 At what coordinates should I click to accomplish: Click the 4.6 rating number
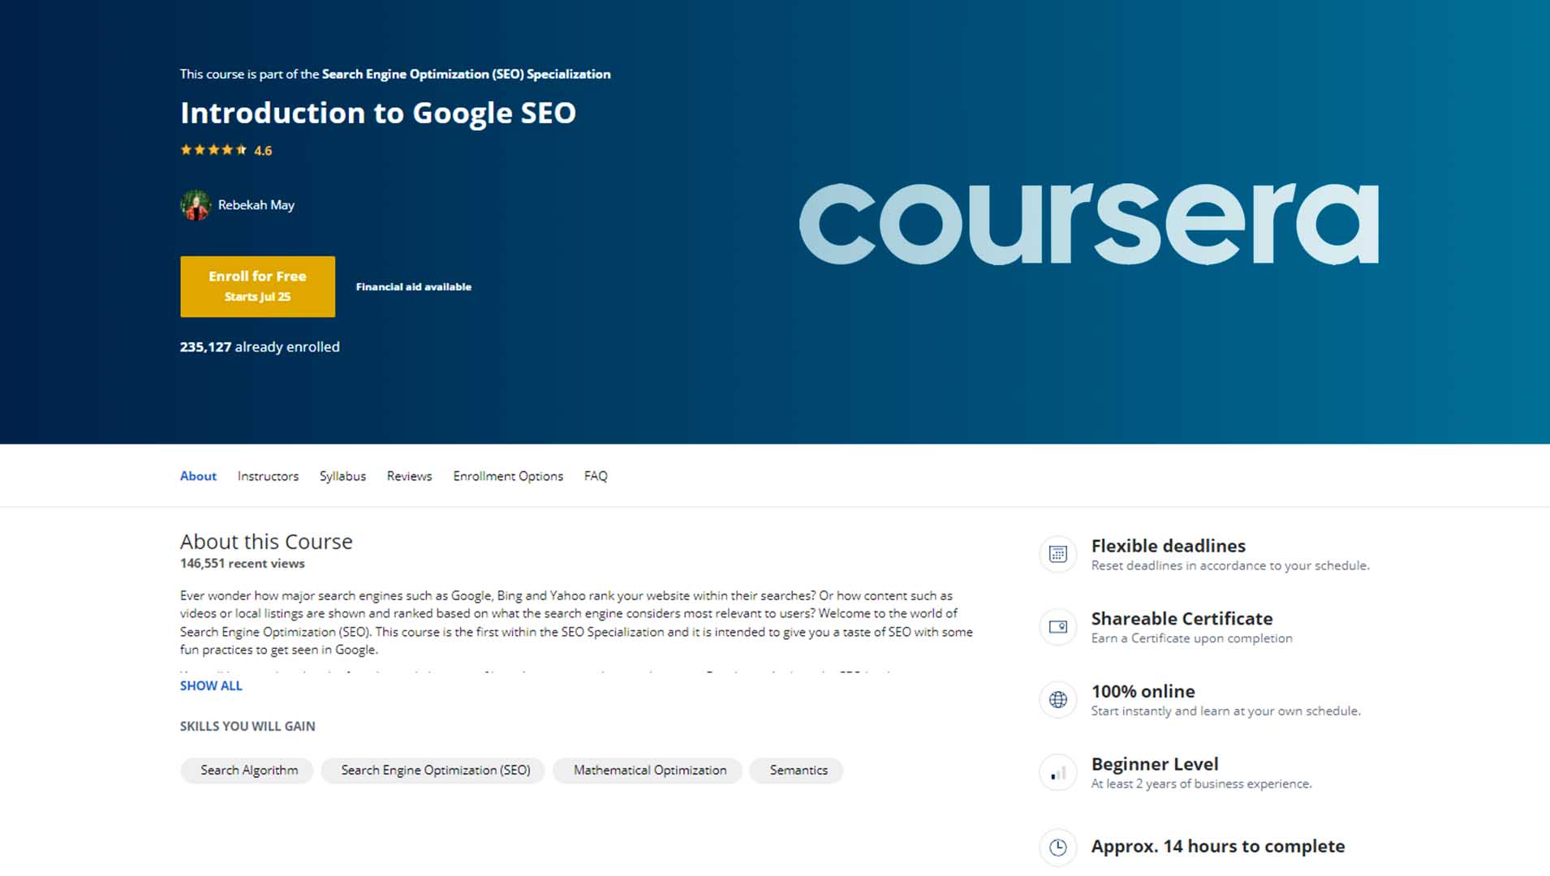coord(263,151)
